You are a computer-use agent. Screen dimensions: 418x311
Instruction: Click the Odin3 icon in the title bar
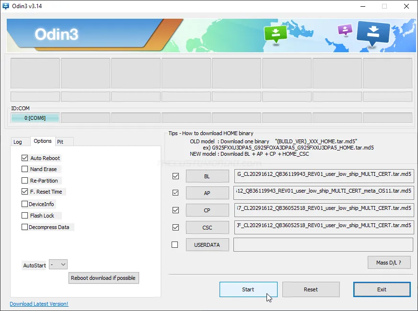click(6, 6)
